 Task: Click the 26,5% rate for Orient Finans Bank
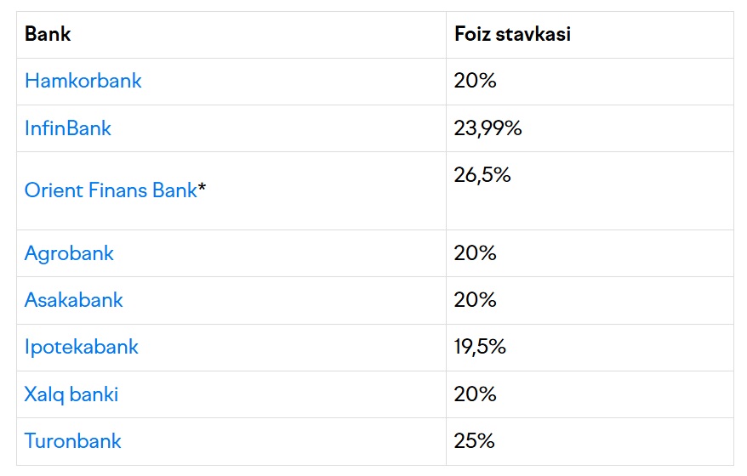[482, 175]
